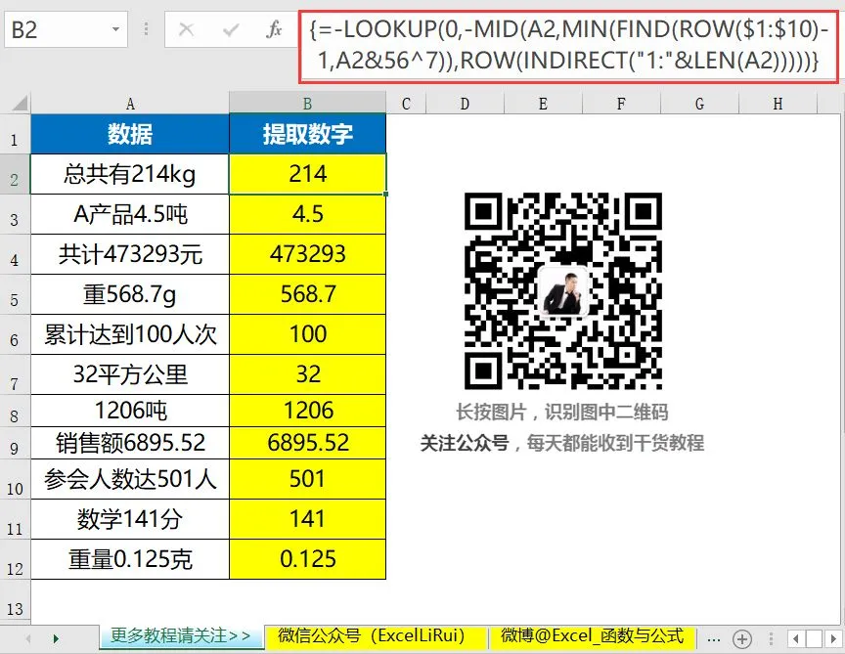The image size is (845, 654).
Task: Select yellow cell with value 1206
Action: 308,411
